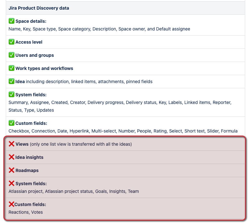Click the text 'including description, linked items, attachments, pinned fields'

89,82
